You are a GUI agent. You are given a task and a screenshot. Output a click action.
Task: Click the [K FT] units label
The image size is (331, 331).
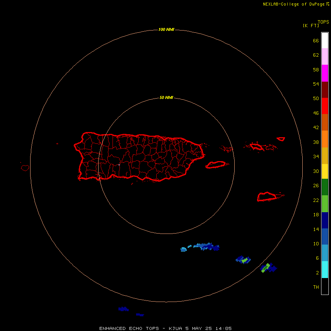pyautogui.click(x=311, y=25)
